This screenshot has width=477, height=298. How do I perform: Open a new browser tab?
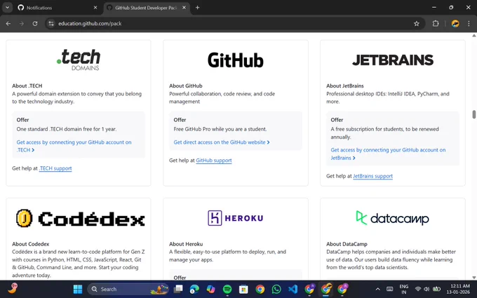(x=197, y=8)
